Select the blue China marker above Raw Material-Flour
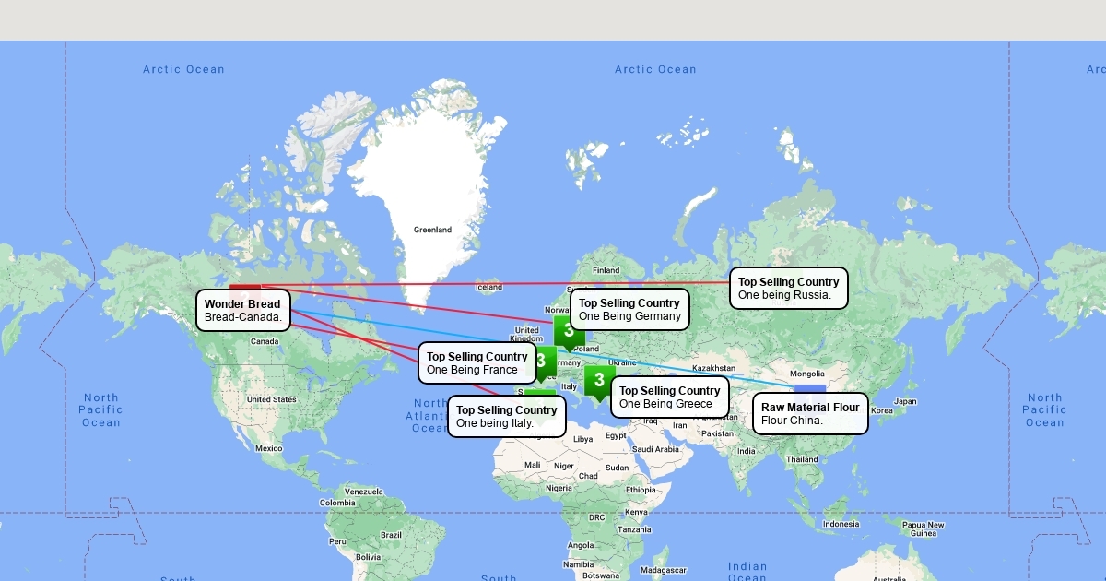The width and height of the screenshot is (1106, 581). [809, 388]
